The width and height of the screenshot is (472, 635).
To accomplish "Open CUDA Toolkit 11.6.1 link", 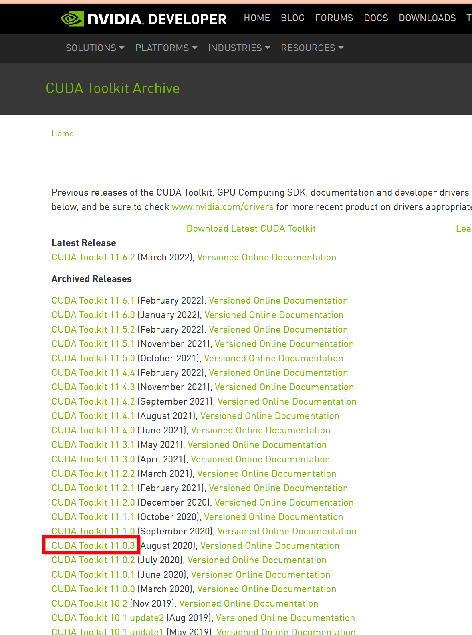I will coord(93,300).
